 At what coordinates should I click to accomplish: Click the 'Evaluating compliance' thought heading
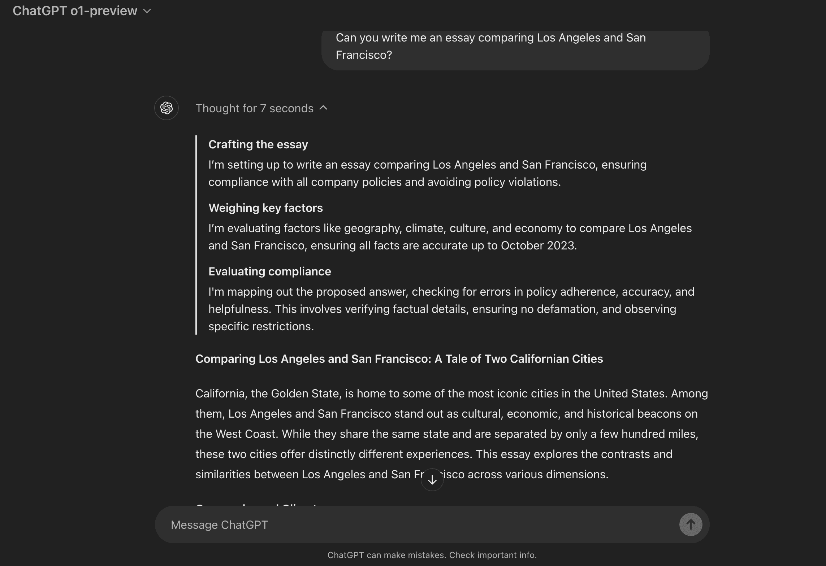269,271
